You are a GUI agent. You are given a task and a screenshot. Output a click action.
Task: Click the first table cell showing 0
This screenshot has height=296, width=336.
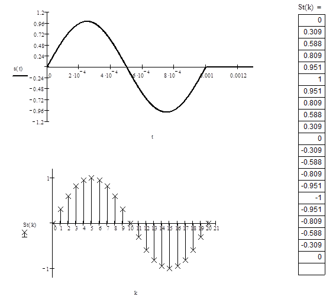312,20
